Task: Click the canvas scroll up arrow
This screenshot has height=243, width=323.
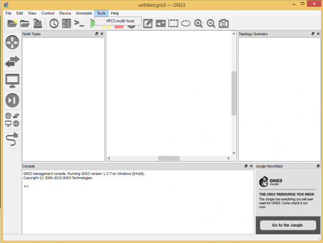Action: pyautogui.click(x=234, y=33)
